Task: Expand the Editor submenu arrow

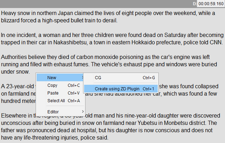Action: [82, 112]
